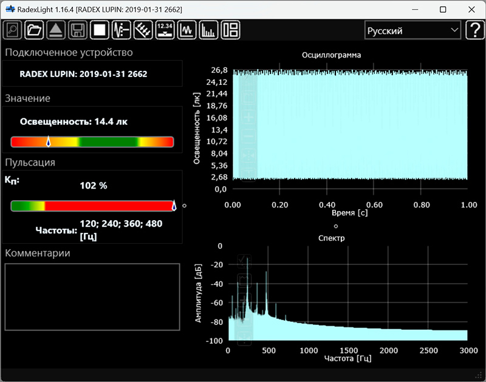The width and height of the screenshot is (486, 382).
Task: Click the pulse waveform toolbar icon
Action: pos(122,30)
